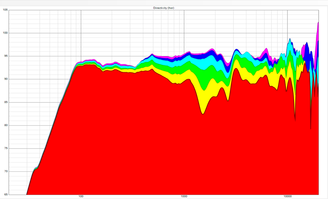Click the 75 level axis label
The width and height of the screenshot is (328, 199).
[6, 148]
